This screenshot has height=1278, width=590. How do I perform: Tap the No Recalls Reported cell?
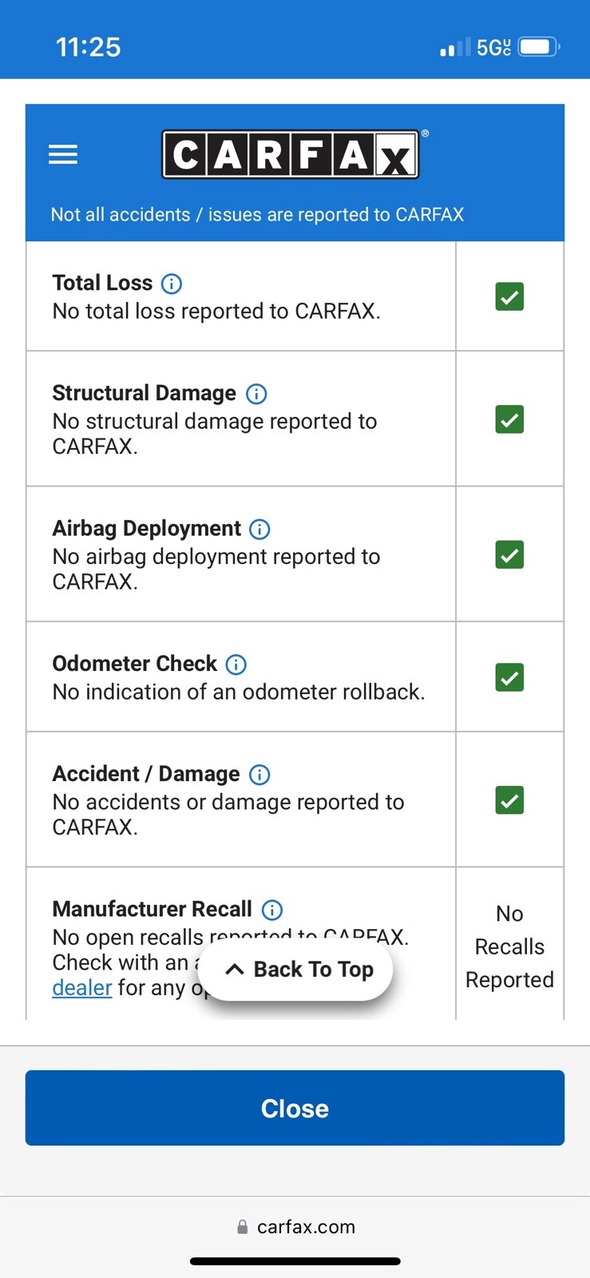tap(509, 947)
